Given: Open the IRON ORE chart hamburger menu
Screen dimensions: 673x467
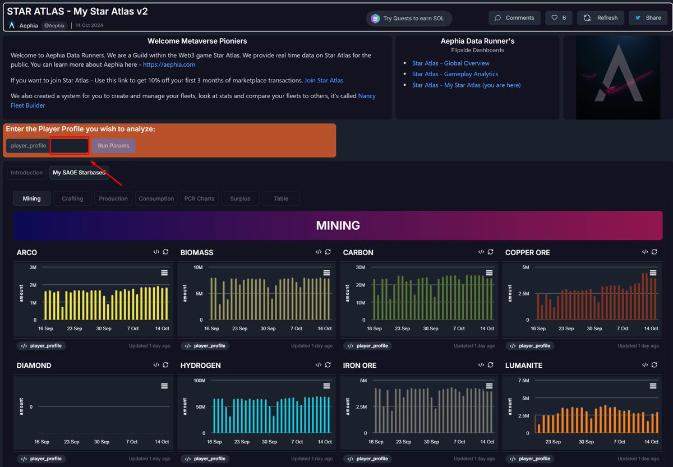Looking at the screenshot, I should pos(490,386).
